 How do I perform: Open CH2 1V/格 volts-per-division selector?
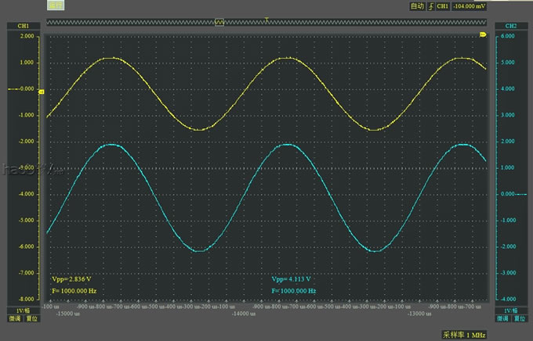[x=510, y=310]
